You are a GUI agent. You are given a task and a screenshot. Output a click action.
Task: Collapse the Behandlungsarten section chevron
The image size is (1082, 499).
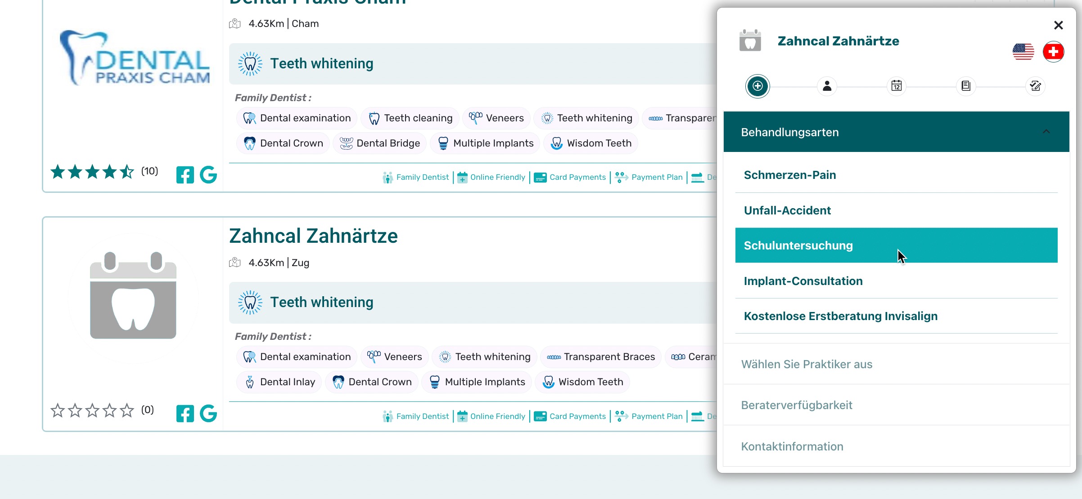click(1046, 132)
